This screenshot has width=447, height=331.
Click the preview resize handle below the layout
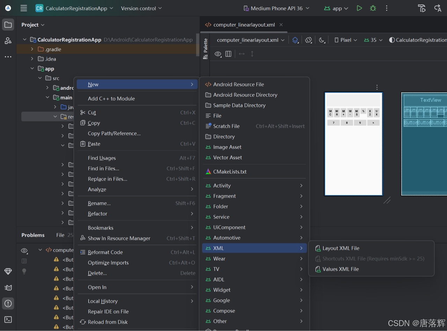coord(387,201)
